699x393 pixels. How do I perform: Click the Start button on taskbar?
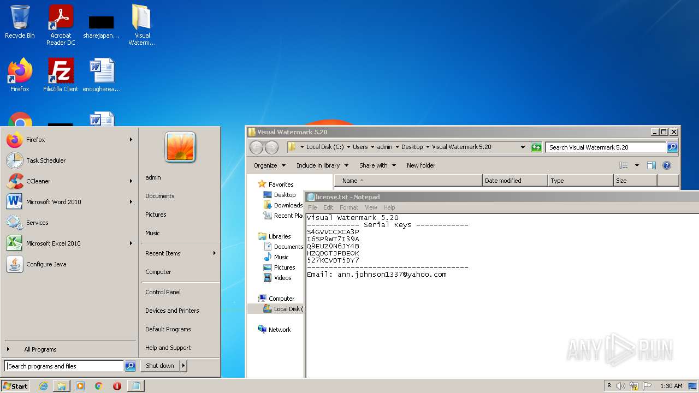(15, 386)
